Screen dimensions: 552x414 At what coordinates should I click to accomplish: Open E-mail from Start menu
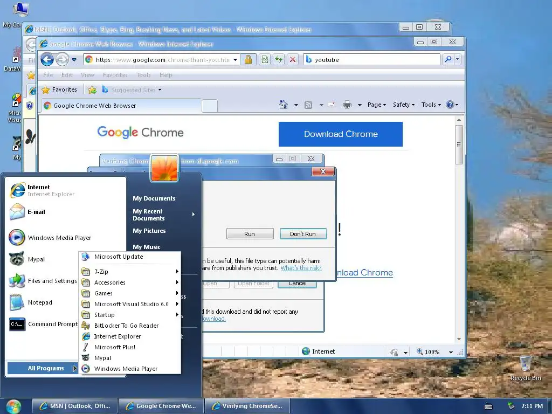coord(66,212)
